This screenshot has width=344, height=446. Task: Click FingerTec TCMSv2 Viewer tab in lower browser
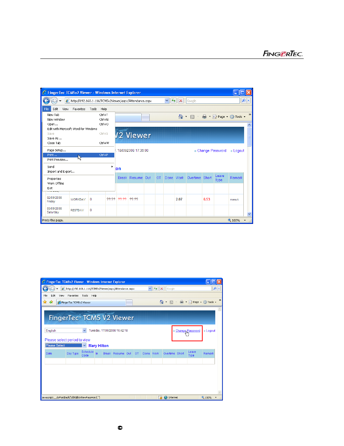pyautogui.click(x=91, y=302)
